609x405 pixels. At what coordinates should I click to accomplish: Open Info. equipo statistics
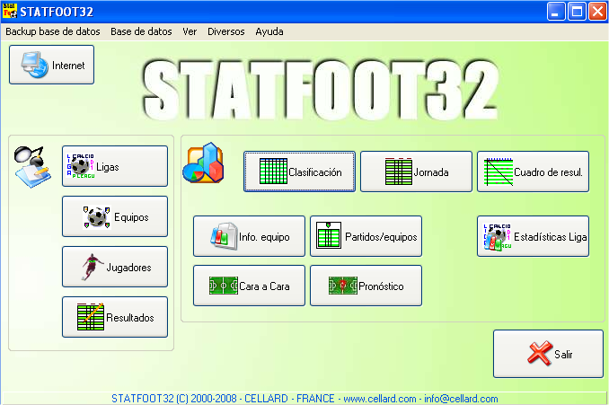pyautogui.click(x=249, y=236)
